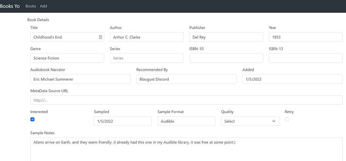Select the Sampled date field
The width and height of the screenshot is (346, 161).
click(123, 121)
